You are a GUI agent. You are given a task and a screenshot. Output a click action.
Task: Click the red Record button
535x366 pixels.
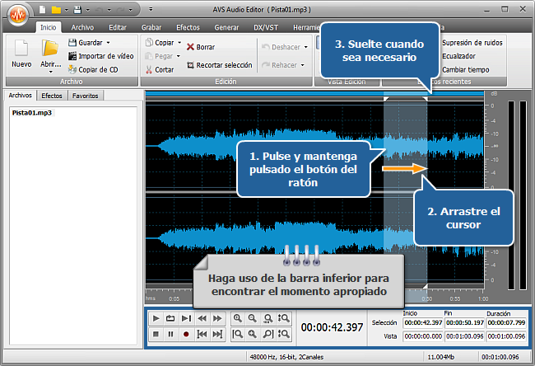coord(187,335)
